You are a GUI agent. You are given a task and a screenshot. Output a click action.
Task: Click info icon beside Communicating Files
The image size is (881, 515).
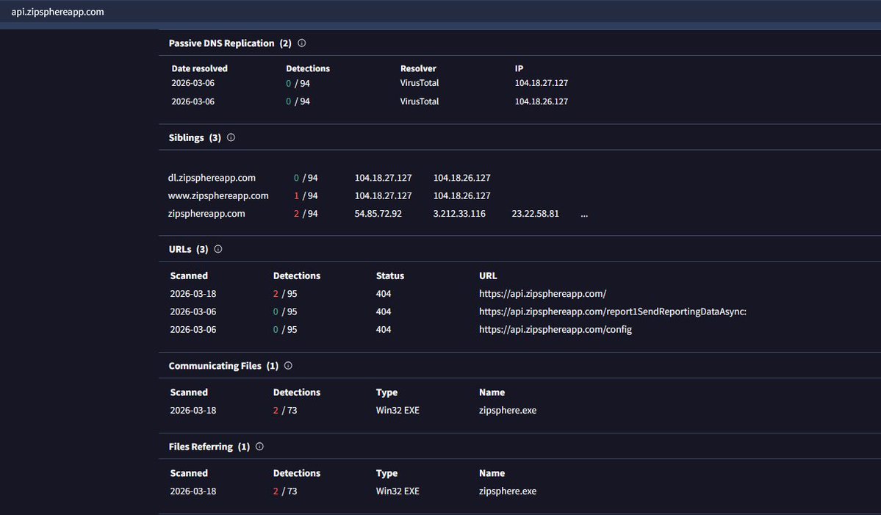click(288, 366)
